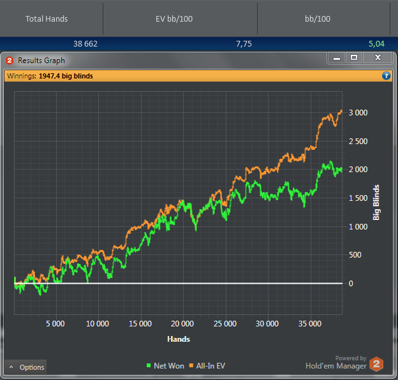398x380 pixels.
Task: Close the Results Graph window
Action: tap(378, 57)
